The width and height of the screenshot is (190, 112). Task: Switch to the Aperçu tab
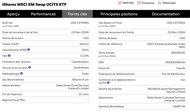tap(13, 14)
